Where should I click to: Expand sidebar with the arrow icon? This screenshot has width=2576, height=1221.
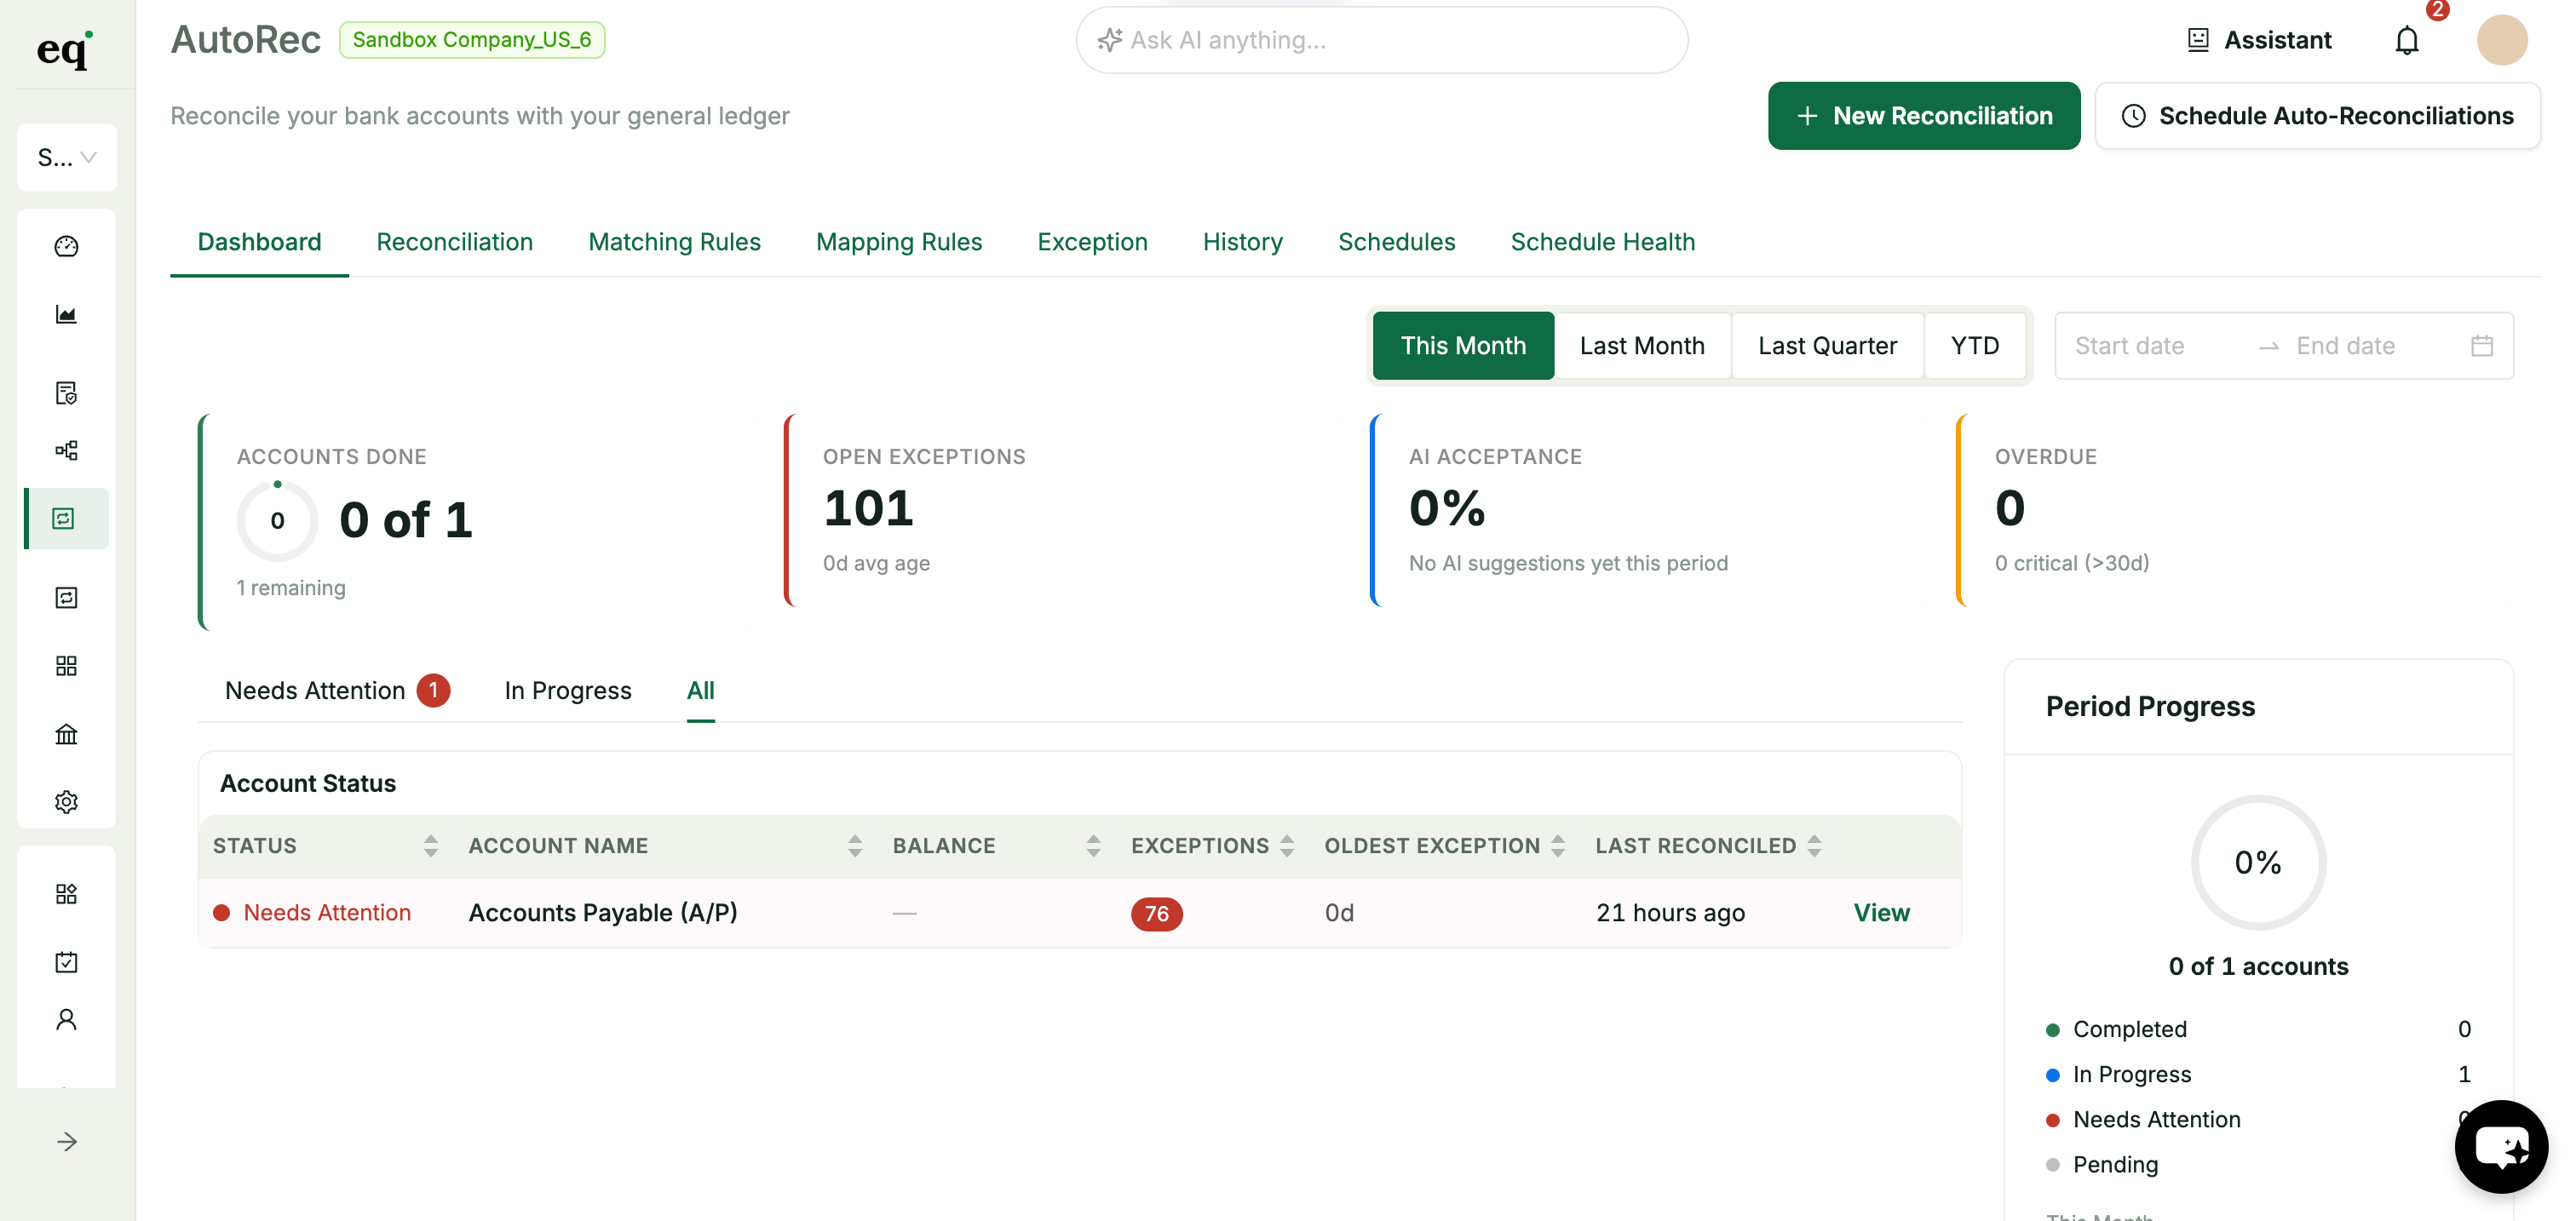67,1142
